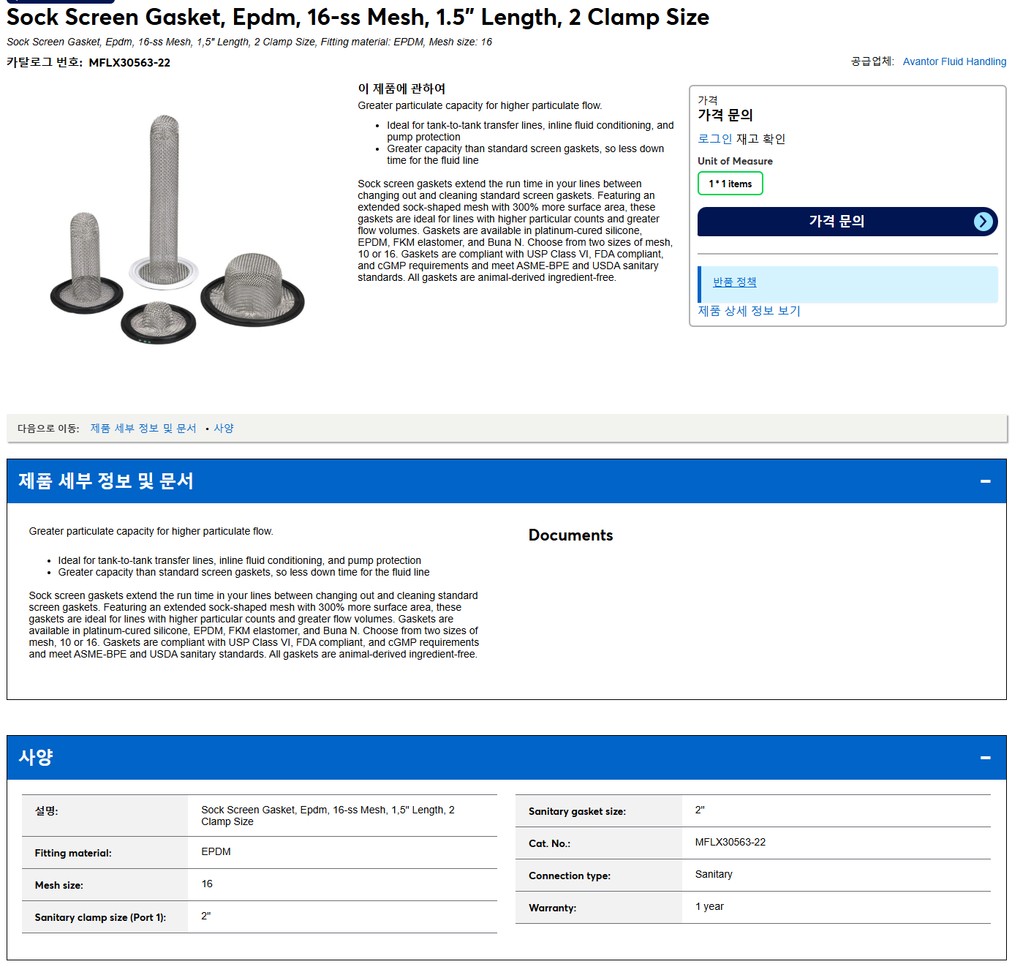This screenshot has width=1012, height=975.
Task: Click the 이 제품에 관하여 heading
Action: coord(401,89)
